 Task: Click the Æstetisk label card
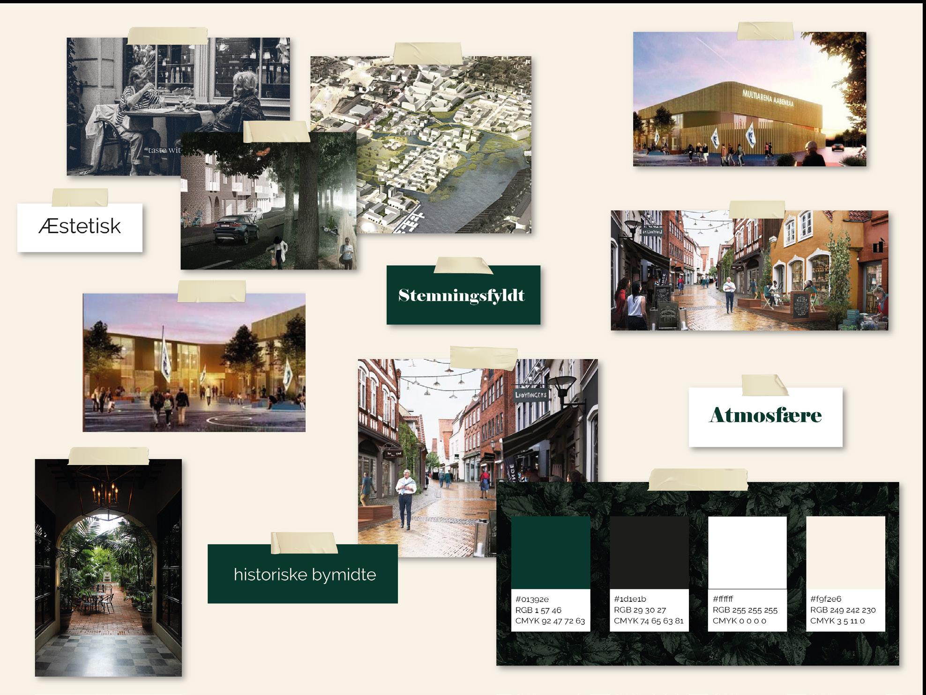click(80, 227)
